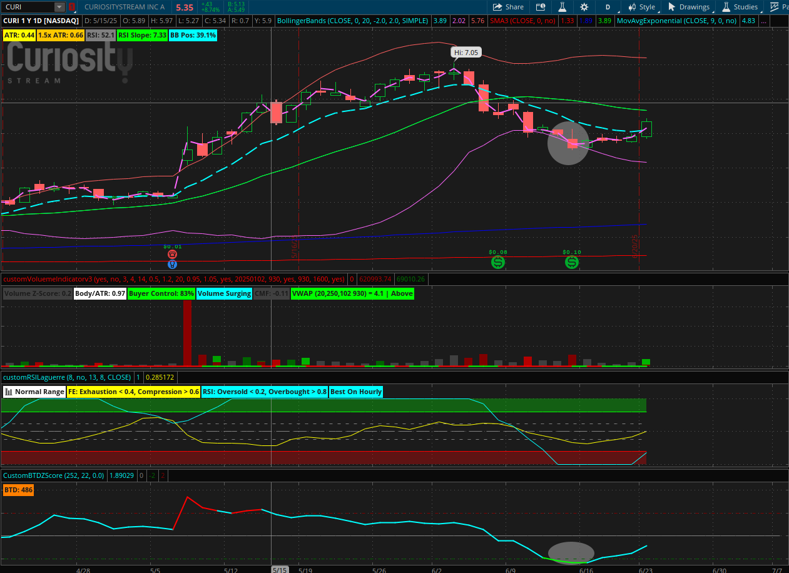
Task: Open the calendar clock icon next to Share
Action: tap(541, 7)
